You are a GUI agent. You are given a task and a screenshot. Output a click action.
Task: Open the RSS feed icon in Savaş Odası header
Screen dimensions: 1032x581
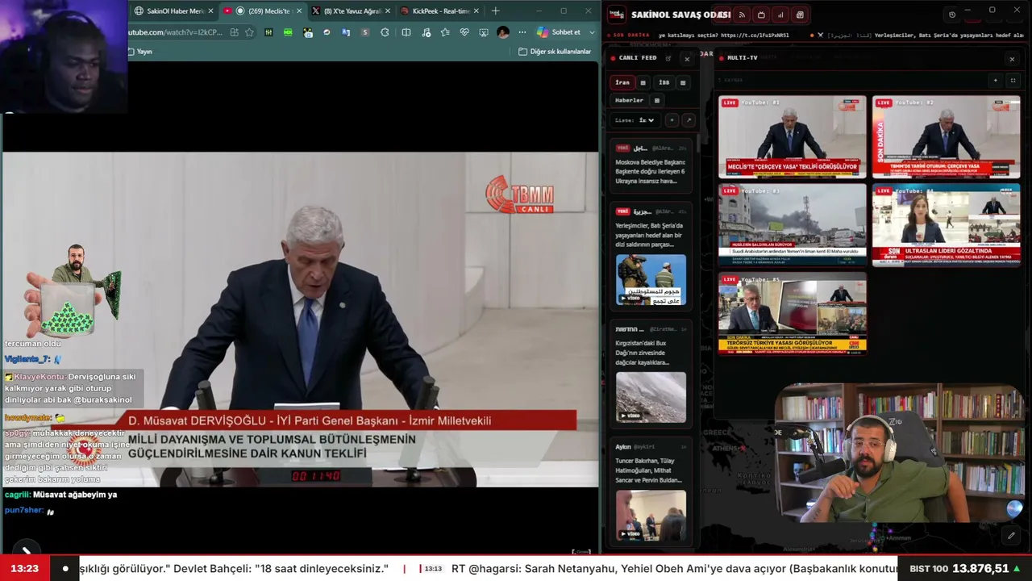pos(742,15)
